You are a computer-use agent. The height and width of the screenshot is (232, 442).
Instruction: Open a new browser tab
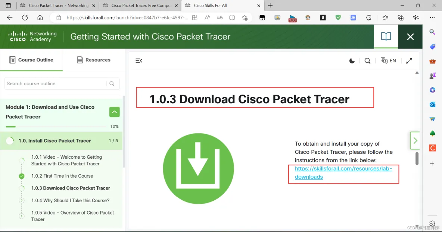pos(270,5)
